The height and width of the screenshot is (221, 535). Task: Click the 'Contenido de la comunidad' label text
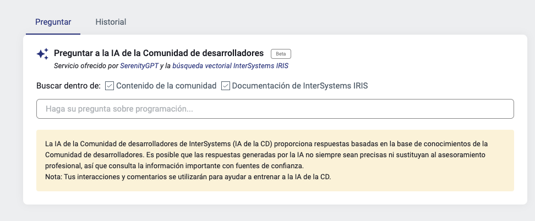click(166, 86)
